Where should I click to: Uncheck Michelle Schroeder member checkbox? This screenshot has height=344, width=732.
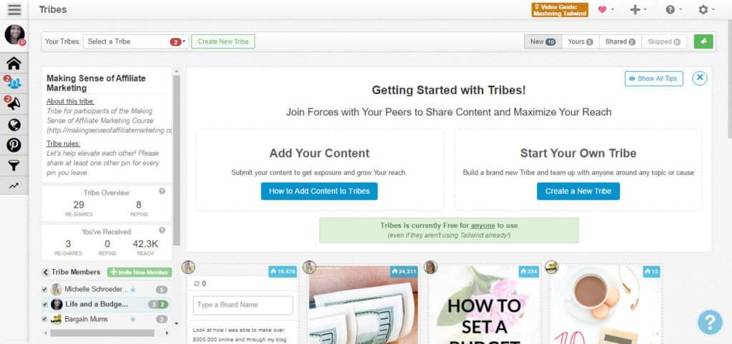pyautogui.click(x=45, y=290)
